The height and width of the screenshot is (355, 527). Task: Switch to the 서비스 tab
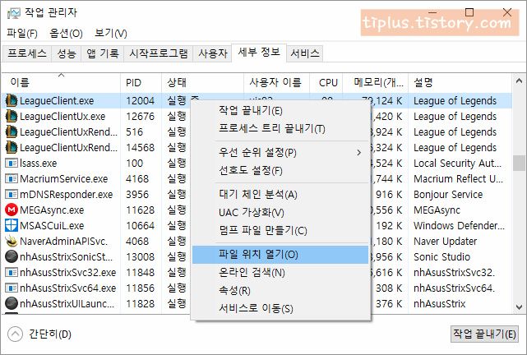305,53
